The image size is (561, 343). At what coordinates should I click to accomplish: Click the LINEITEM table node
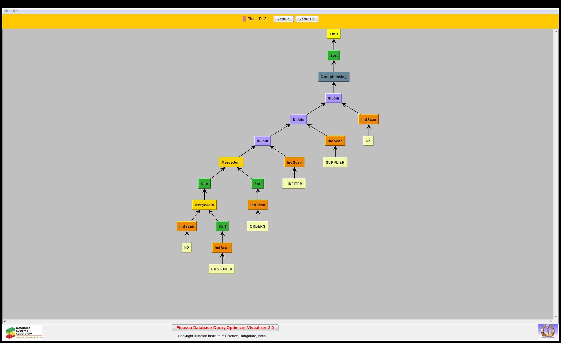click(x=294, y=184)
